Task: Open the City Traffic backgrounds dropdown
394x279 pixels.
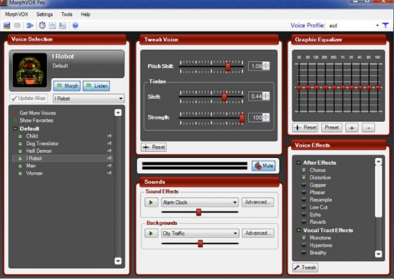Action: (235, 234)
